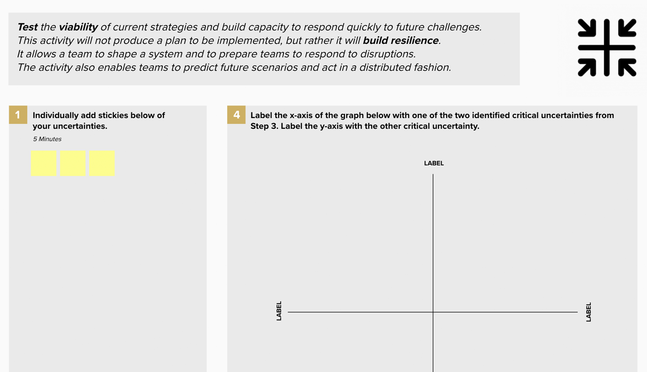Click the third yellow sticky note
This screenshot has width=647, height=372.
[102, 163]
